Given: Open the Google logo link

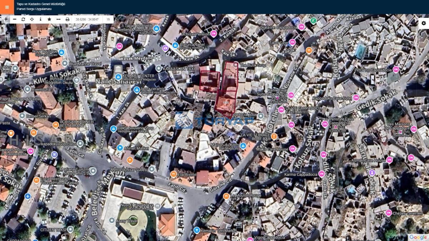Looking at the screenshot, I should 418,237.
